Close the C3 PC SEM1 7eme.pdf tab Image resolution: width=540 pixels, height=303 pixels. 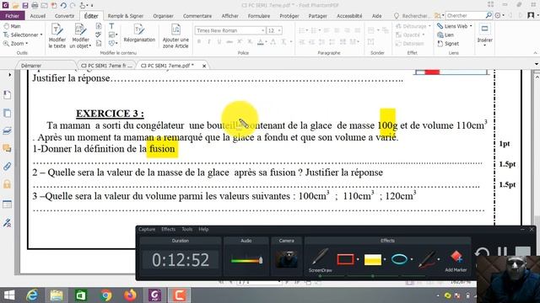point(204,66)
